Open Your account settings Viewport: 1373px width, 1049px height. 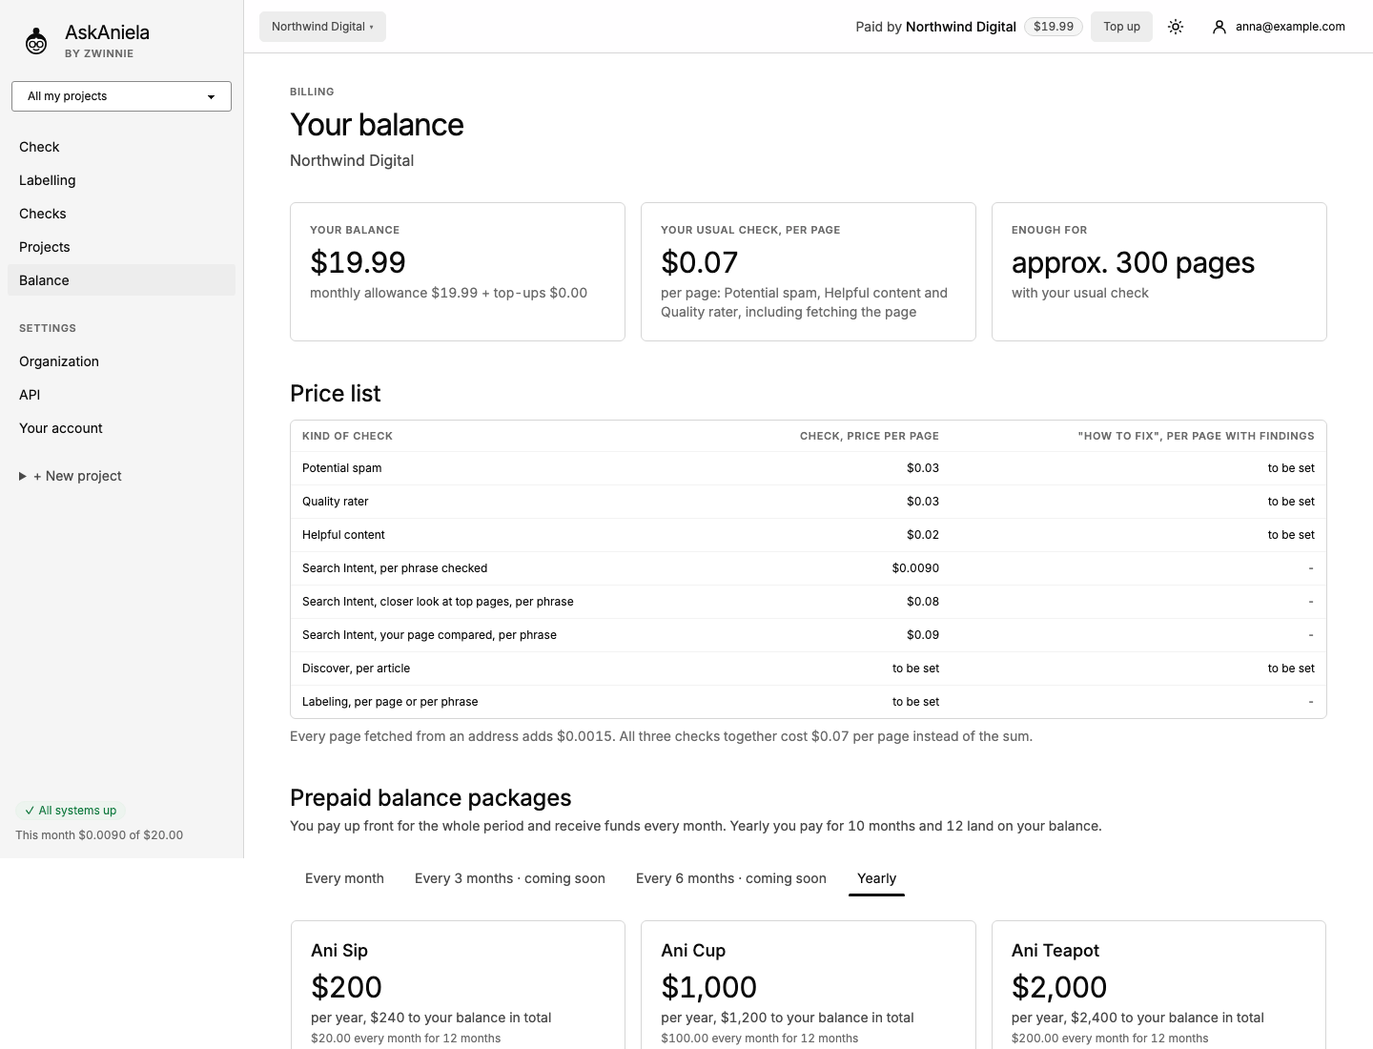[121, 428]
